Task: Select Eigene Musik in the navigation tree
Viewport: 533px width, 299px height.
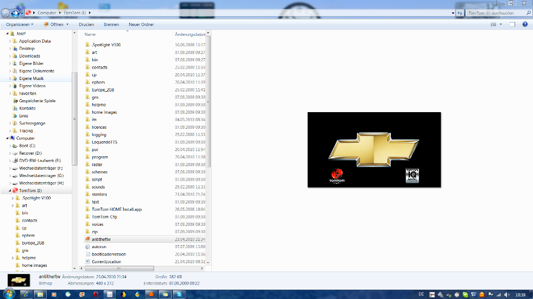Action: tap(31, 78)
